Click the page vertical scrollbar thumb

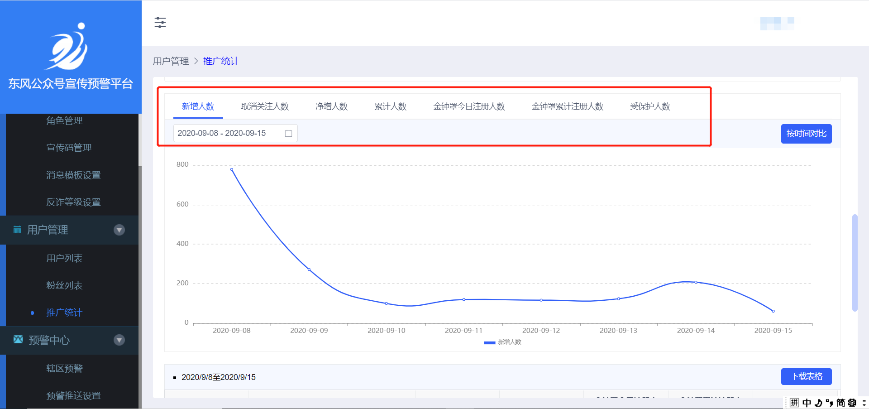[x=855, y=263]
